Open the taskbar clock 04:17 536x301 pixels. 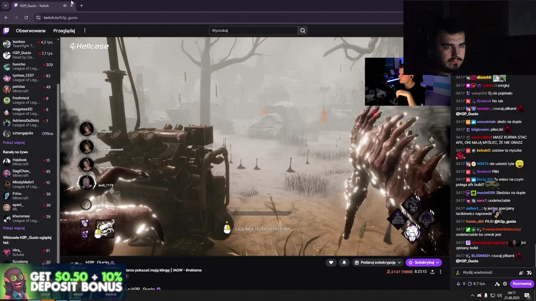[x=512, y=295]
